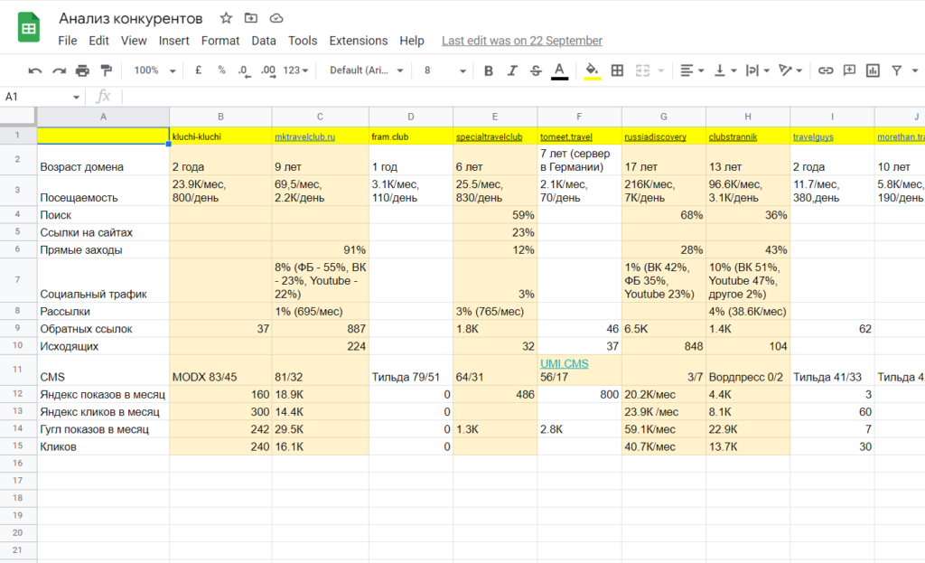The image size is (925, 563).
Task: Open Last edit was on 22 September
Action: 521,41
